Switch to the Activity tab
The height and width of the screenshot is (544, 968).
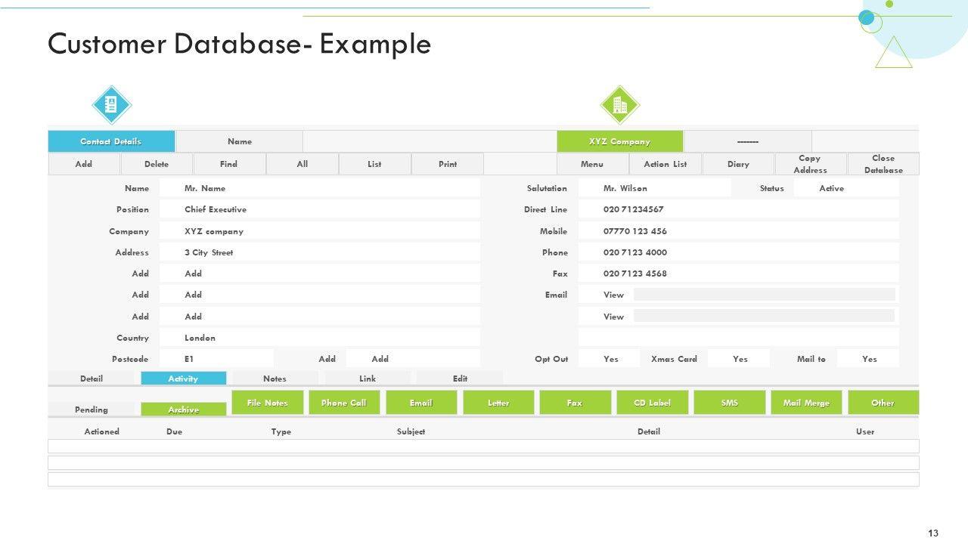[x=183, y=379]
